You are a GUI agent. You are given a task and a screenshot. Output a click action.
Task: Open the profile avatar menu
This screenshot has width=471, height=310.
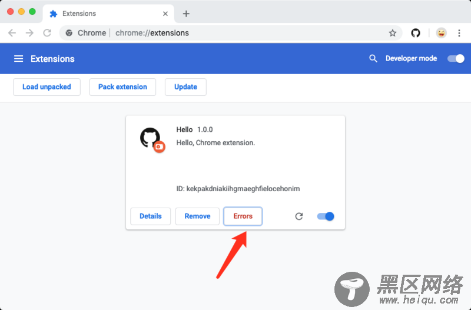pos(441,33)
